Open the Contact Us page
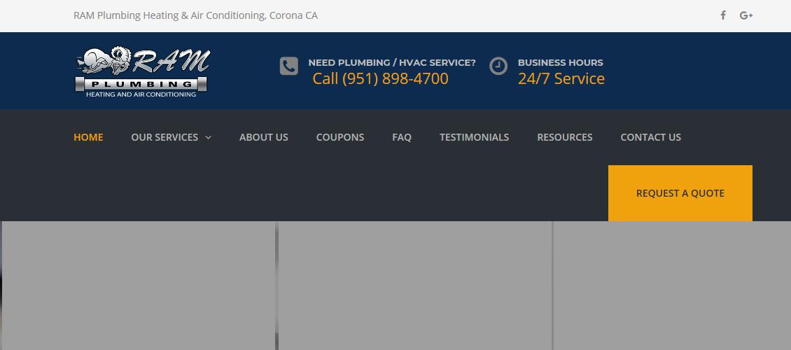The image size is (791, 350). click(650, 137)
